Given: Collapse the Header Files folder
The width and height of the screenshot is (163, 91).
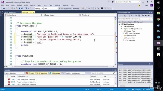Looking at the screenshot, I should [x=122, y=31].
